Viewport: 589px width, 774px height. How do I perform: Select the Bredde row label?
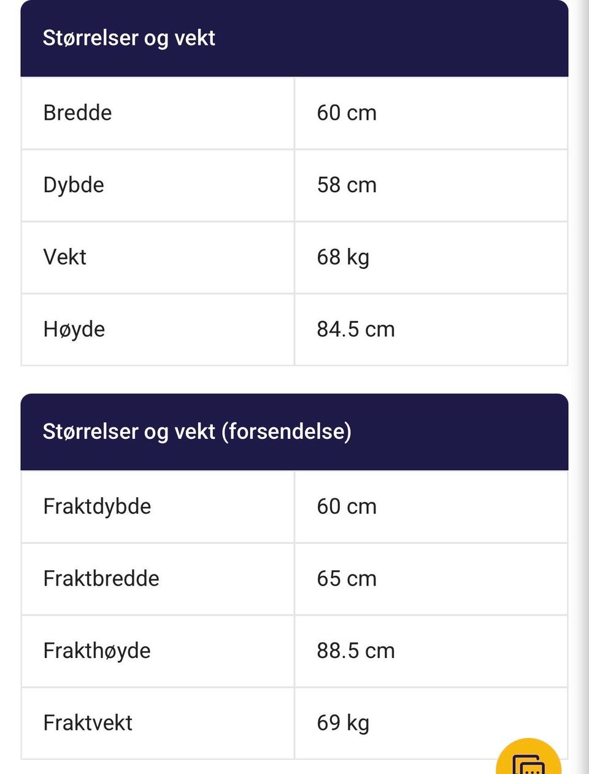tap(77, 113)
